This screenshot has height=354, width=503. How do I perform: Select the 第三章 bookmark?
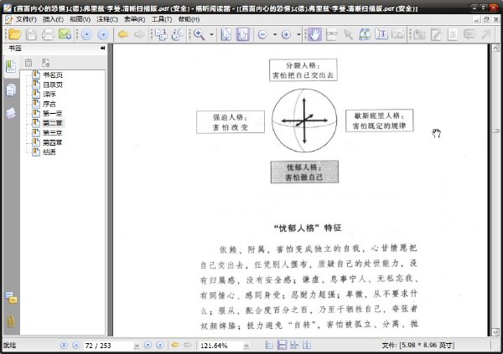point(53,132)
